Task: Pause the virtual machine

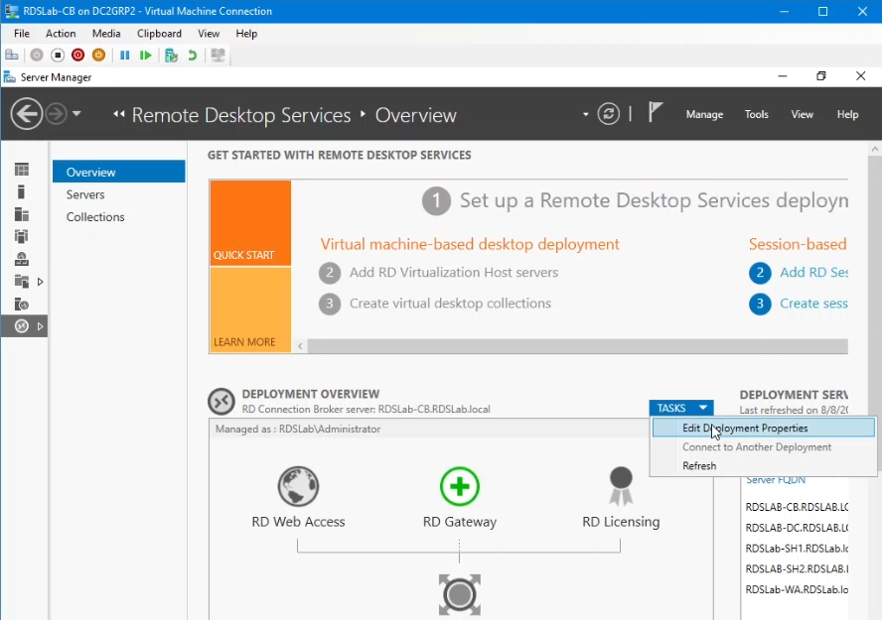Action: [125, 55]
